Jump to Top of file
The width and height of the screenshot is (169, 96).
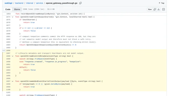point(161,3)
